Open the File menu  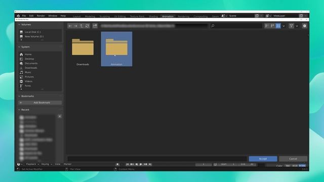click(x=24, y=16)
